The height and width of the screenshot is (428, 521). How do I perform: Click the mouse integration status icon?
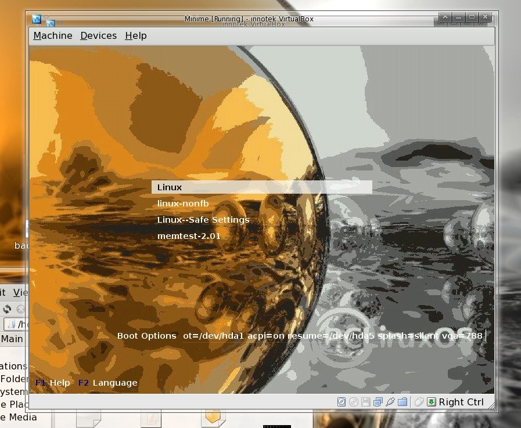pyautogui.click(x=419, y=402)
